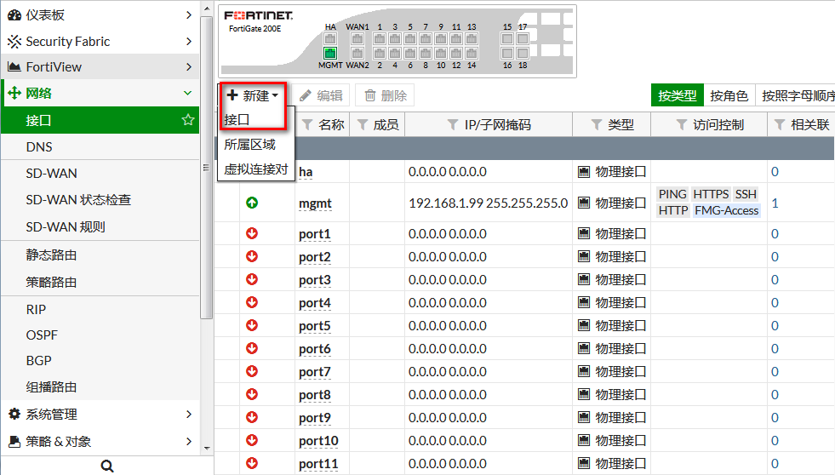Open DNS in the network menu
This screenshot has width=835, height=475.
39,147
